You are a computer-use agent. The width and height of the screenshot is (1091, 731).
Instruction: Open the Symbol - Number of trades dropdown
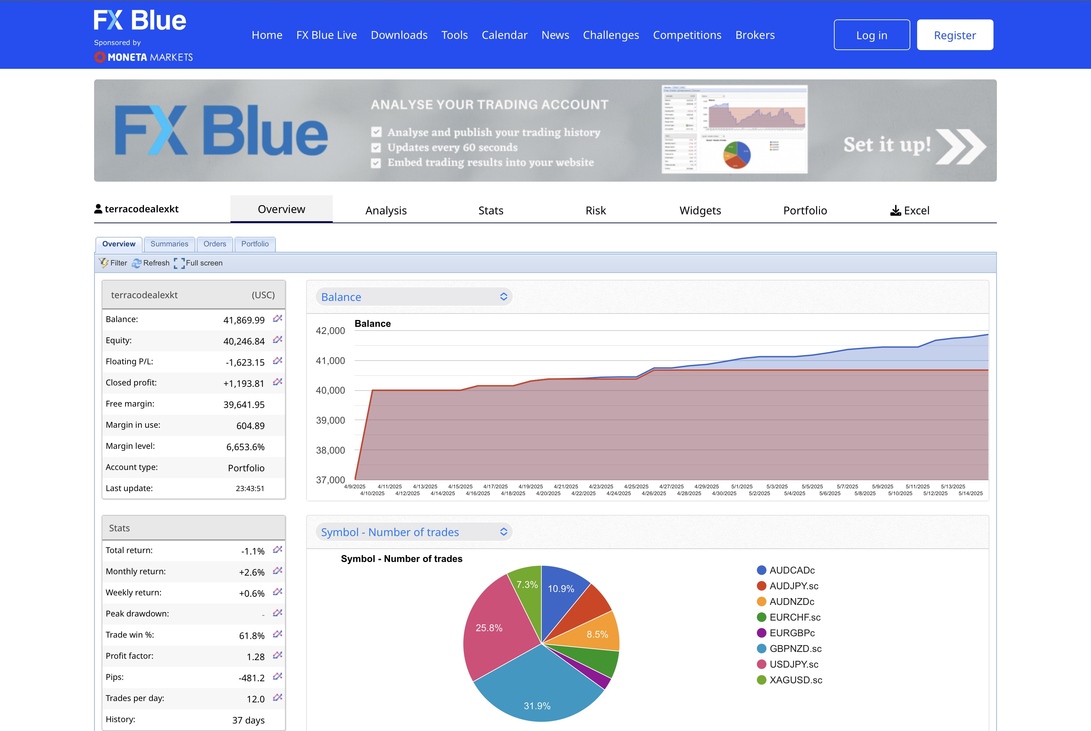click(414, 532)
